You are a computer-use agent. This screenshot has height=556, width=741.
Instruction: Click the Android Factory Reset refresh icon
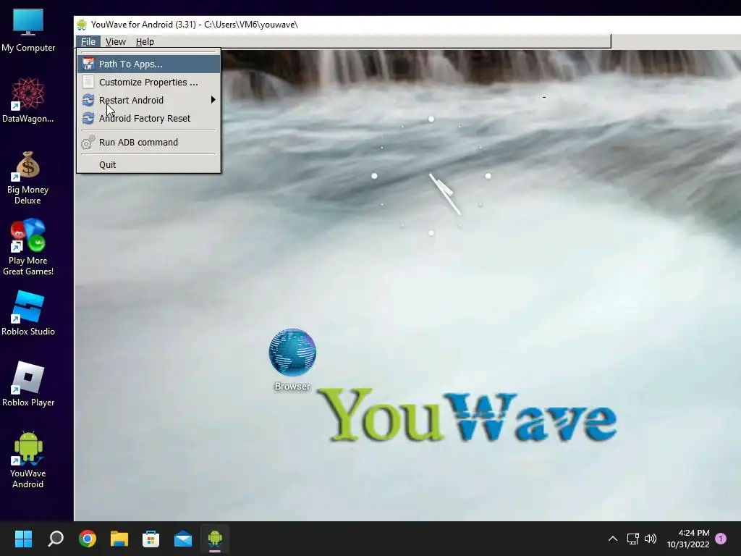[x=88, y=118]
